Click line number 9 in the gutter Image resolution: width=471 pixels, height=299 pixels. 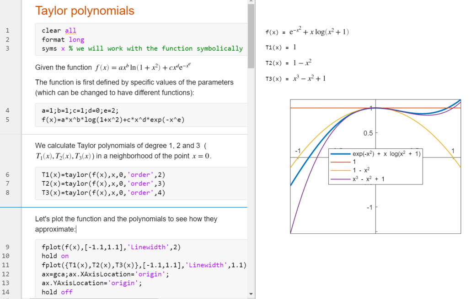click(7, 247)
